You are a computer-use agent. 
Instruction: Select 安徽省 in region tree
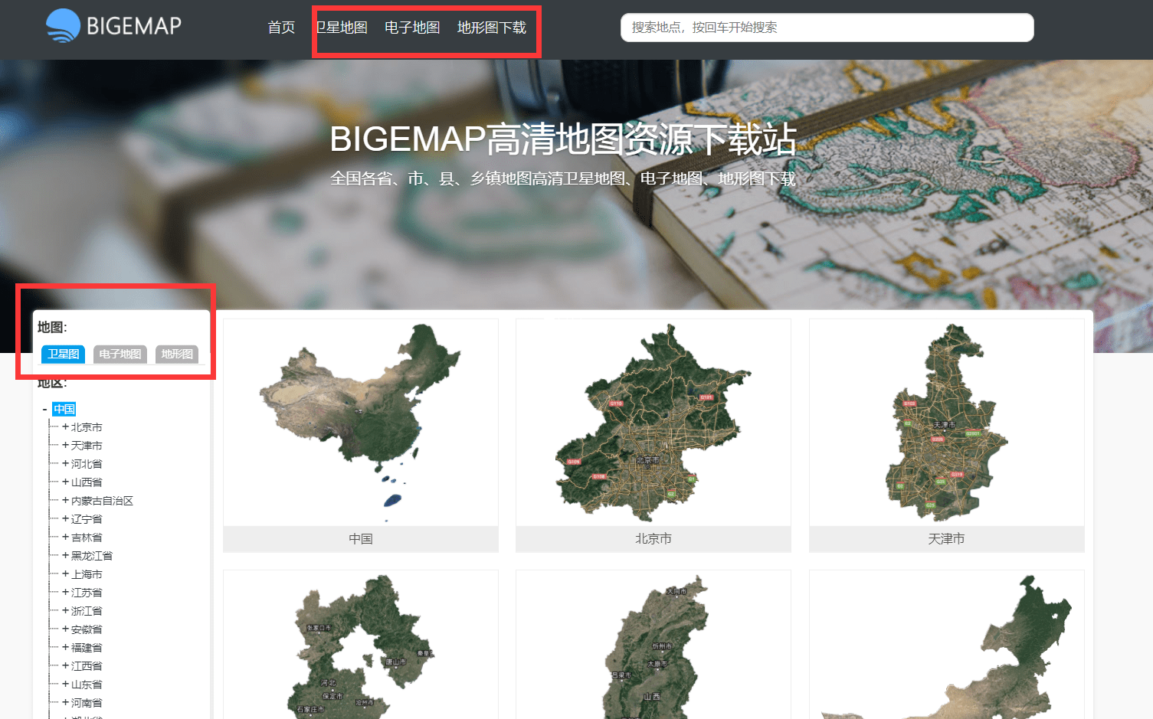click(x=87, y=629)
